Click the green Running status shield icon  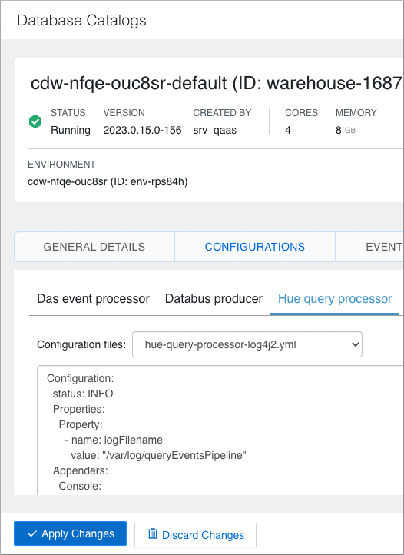tap(35, 121)
